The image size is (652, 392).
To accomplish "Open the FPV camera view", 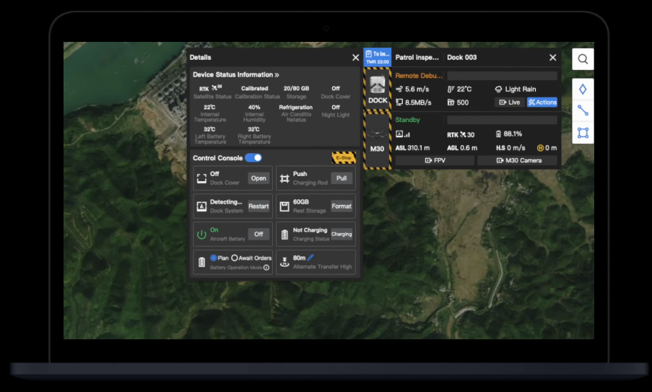I will [435, 160].
